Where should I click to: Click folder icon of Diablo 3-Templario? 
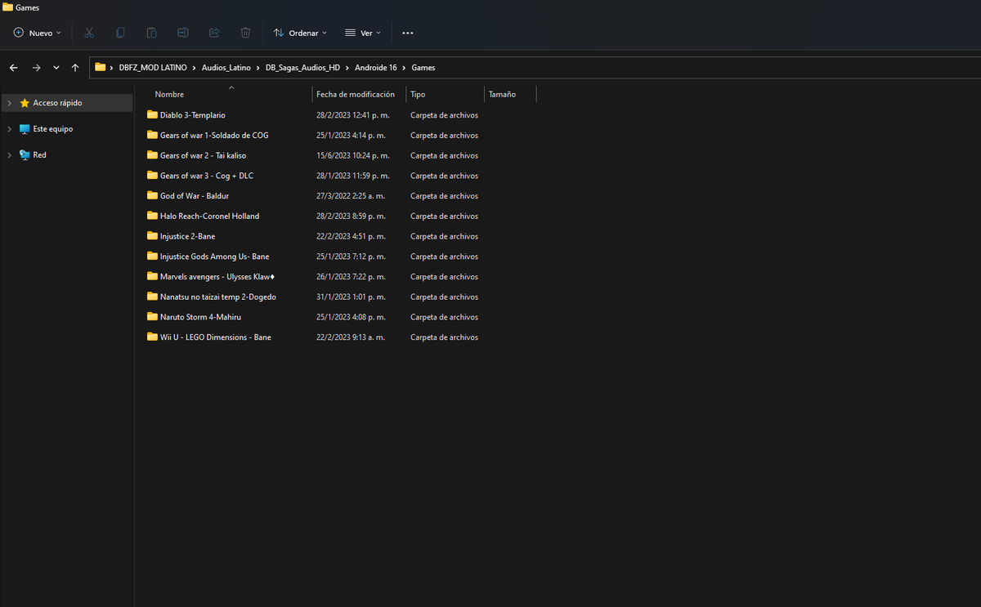(152, 114)
